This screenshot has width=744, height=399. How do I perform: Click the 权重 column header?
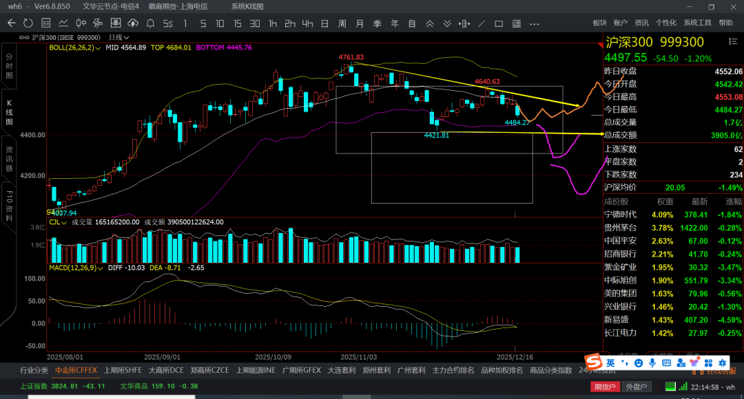coord(665,202)
